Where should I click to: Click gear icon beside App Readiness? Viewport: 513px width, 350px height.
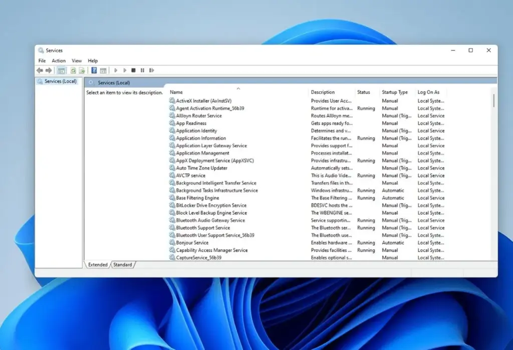pyautogui.click(x=172, y=123)
